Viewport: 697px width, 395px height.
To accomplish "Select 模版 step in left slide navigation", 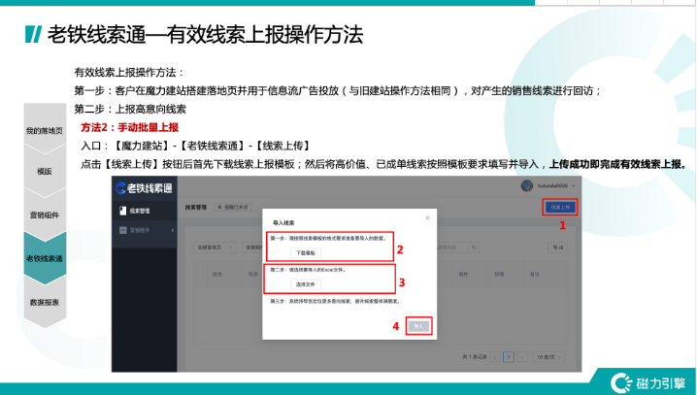I will click(x=45, y=172).
